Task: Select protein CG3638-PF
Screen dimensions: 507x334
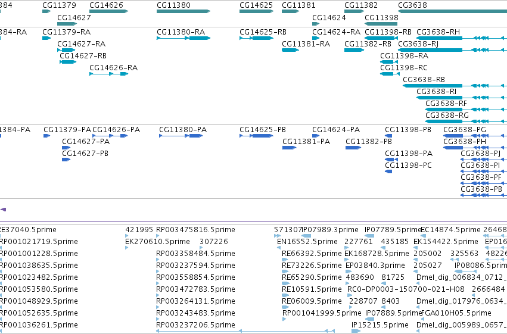Action: [484, 183]
